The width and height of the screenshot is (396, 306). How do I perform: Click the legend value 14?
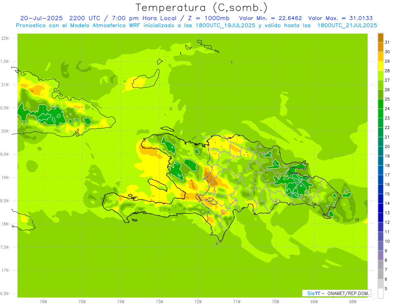(x=387, y=203)
